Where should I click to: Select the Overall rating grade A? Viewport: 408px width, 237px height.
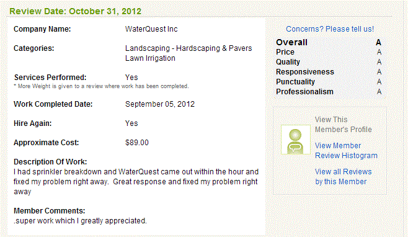click(x=379, y=42)
